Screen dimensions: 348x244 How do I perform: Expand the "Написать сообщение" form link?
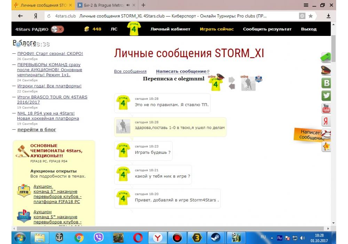181,71
